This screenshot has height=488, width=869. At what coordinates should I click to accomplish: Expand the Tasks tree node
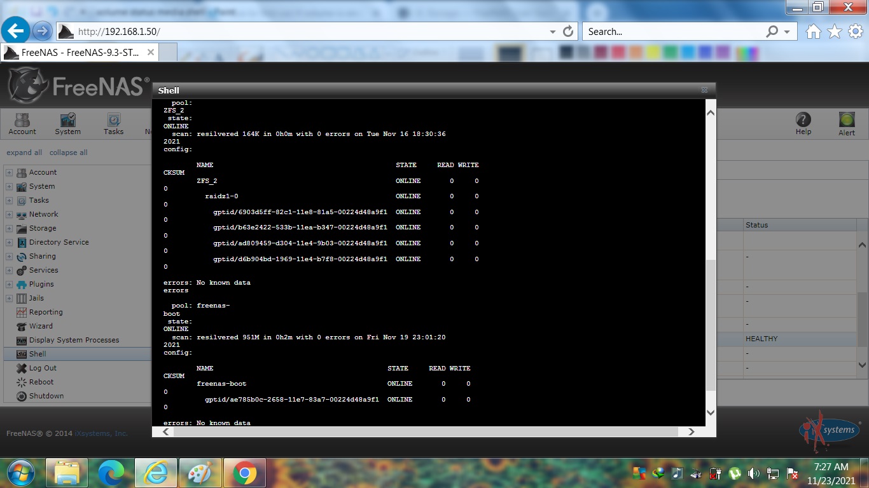coord(9,200)
